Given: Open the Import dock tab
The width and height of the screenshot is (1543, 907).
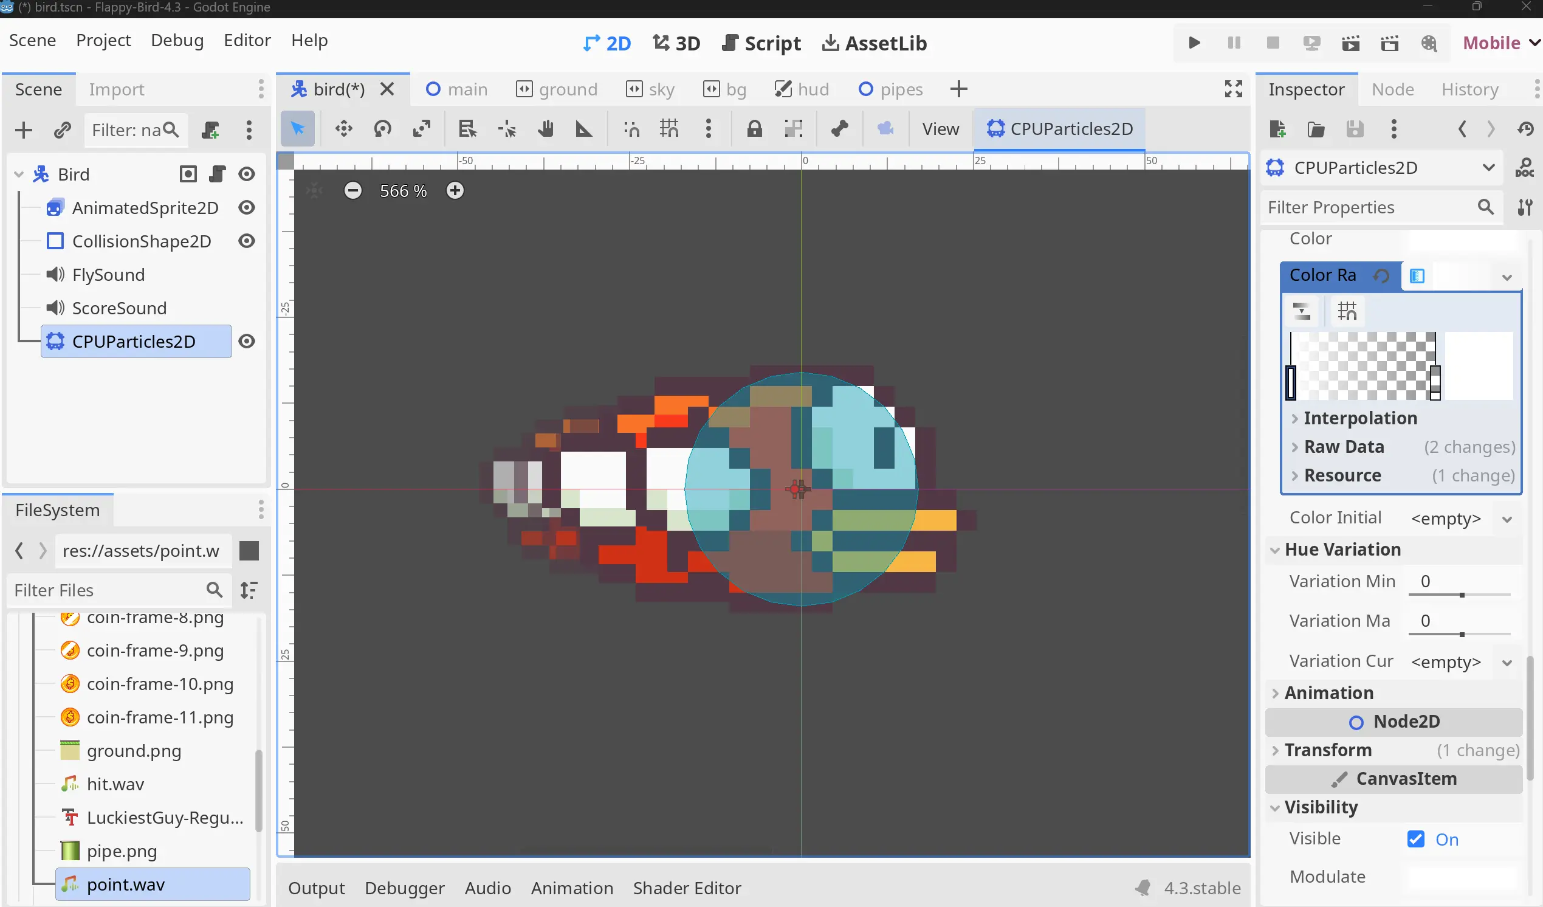Looking at the screenshot, I should tap(116, 89).
